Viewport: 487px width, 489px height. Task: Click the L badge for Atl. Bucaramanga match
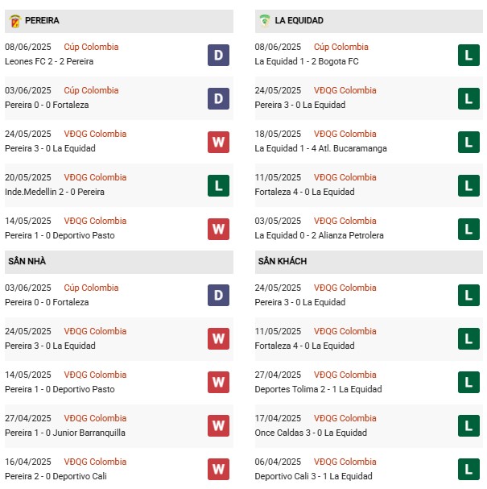pyautogui.click(x=468, y=142)
